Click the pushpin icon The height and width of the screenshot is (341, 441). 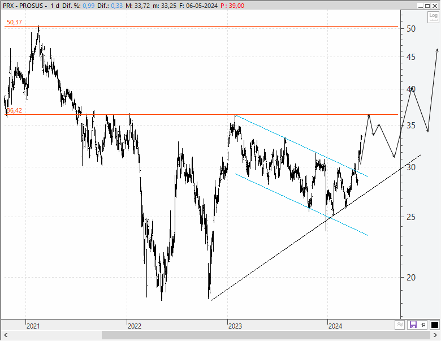point(423,325)
